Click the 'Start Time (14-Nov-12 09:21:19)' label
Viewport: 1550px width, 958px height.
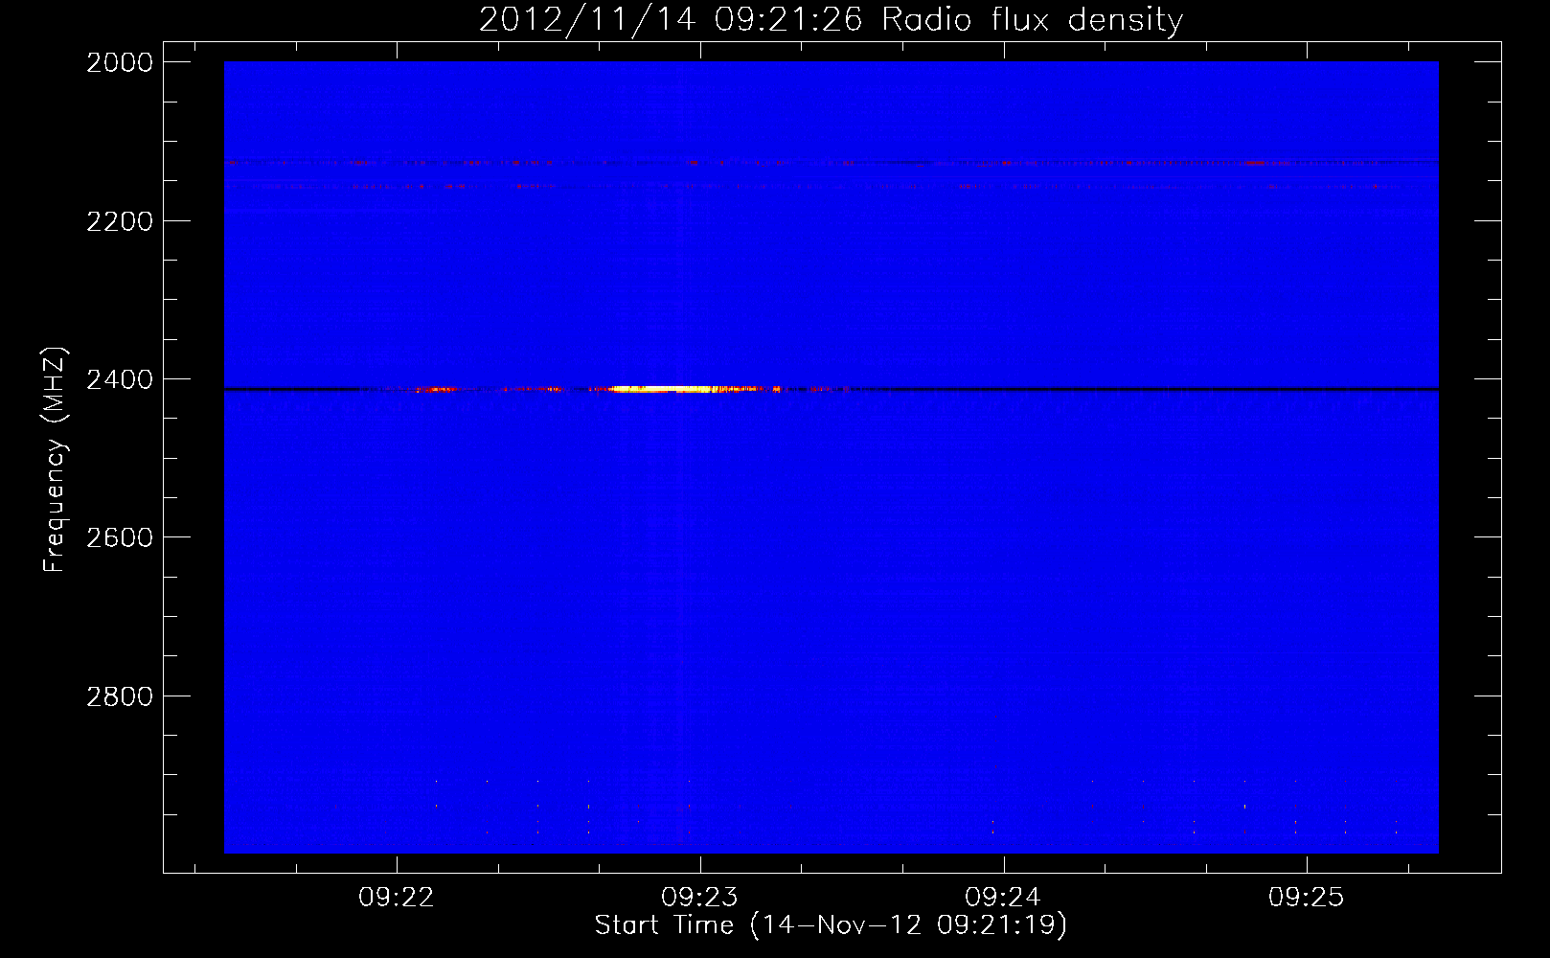coord(831,925)
